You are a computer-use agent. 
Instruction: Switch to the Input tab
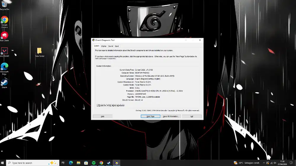click(117, 46)
